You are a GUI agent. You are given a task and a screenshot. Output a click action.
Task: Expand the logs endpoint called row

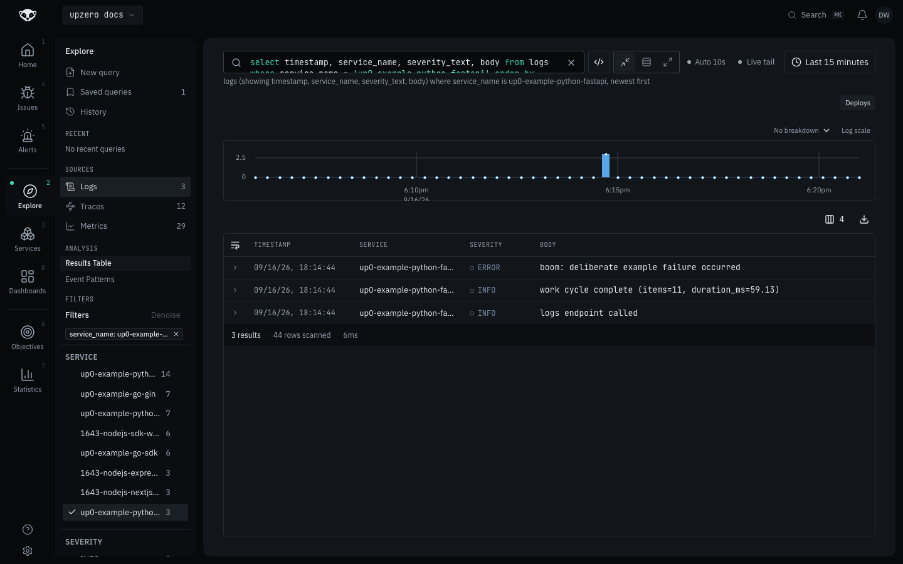(235, 313)
